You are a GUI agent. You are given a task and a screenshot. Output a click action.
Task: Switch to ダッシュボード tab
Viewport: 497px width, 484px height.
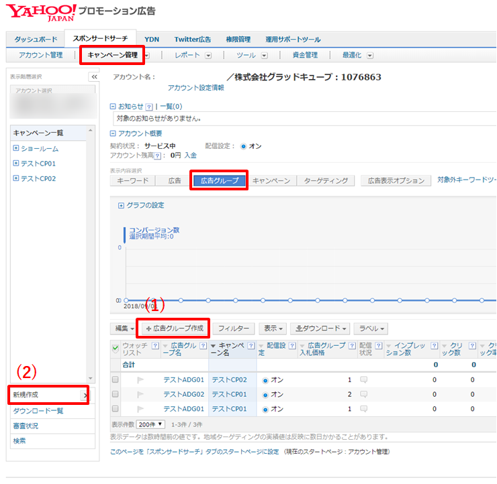click(36, 40)
